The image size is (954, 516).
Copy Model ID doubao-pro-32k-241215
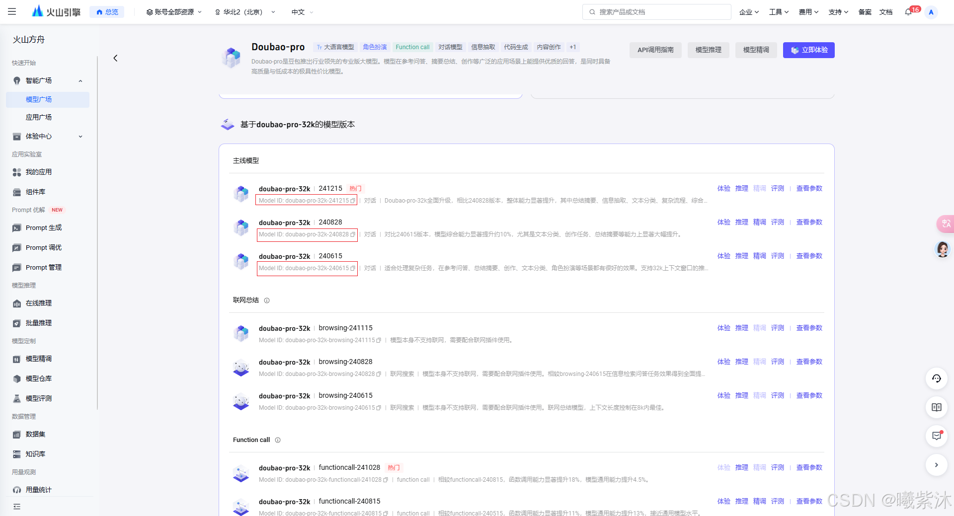[x=353, y=201]
